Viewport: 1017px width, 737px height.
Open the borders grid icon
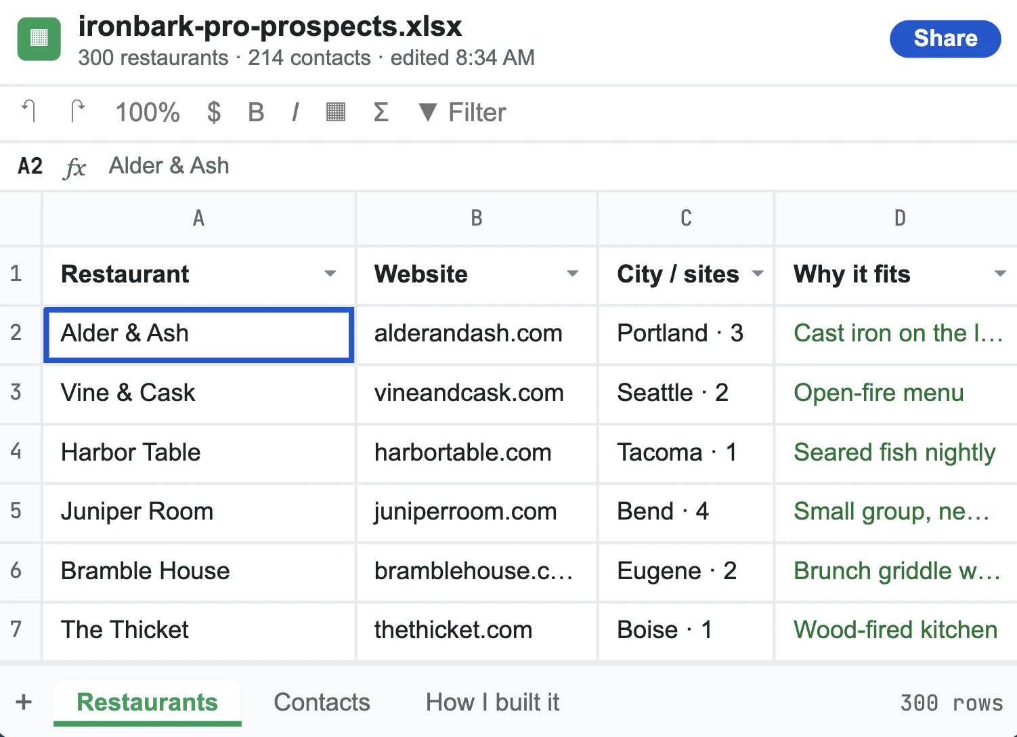pyautogui.click(x=336, y=112)
